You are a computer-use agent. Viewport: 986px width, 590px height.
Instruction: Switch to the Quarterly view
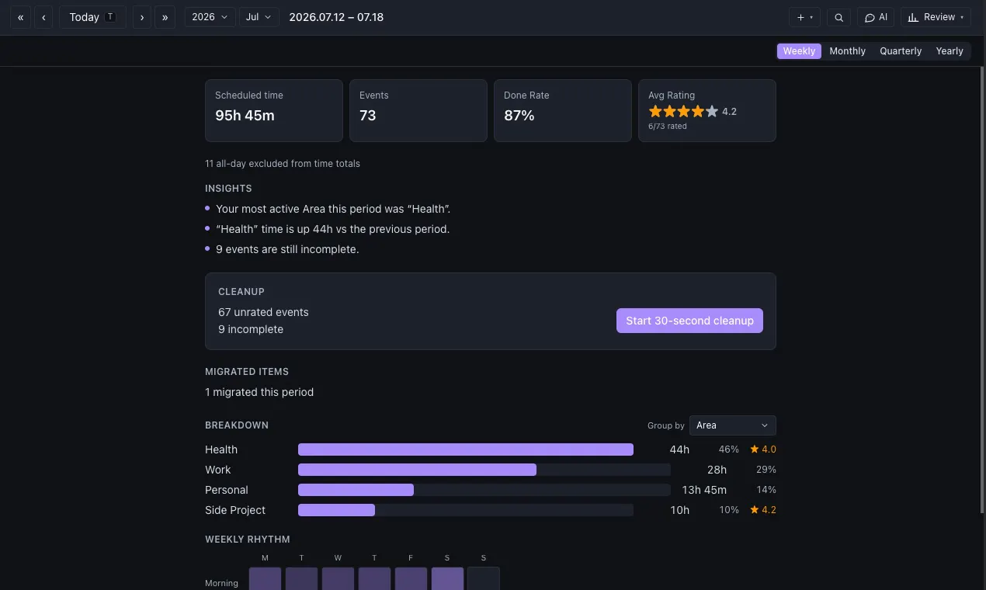[x=901, y=51]
